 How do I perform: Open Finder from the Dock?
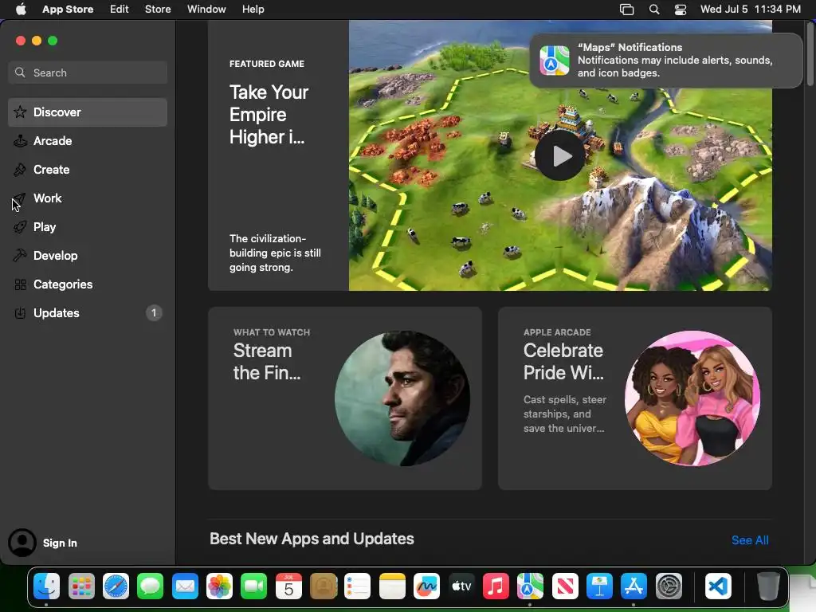(46, 586)
